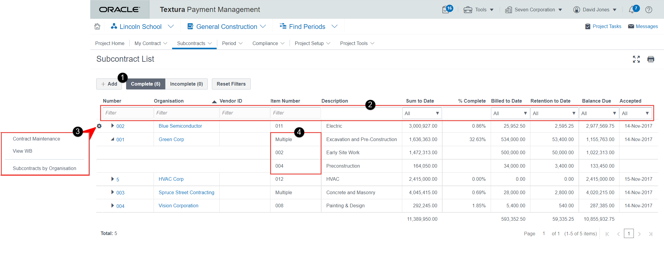Go to previous page icon
This screenshot has height=258, width=664.
coord(618,234)
